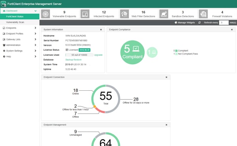Click the Restore database link
Viewport: 237px width, 146px height.
coord(77,60)
